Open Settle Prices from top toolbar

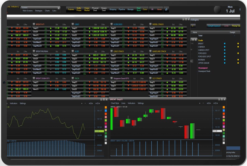tap(79, 9)
